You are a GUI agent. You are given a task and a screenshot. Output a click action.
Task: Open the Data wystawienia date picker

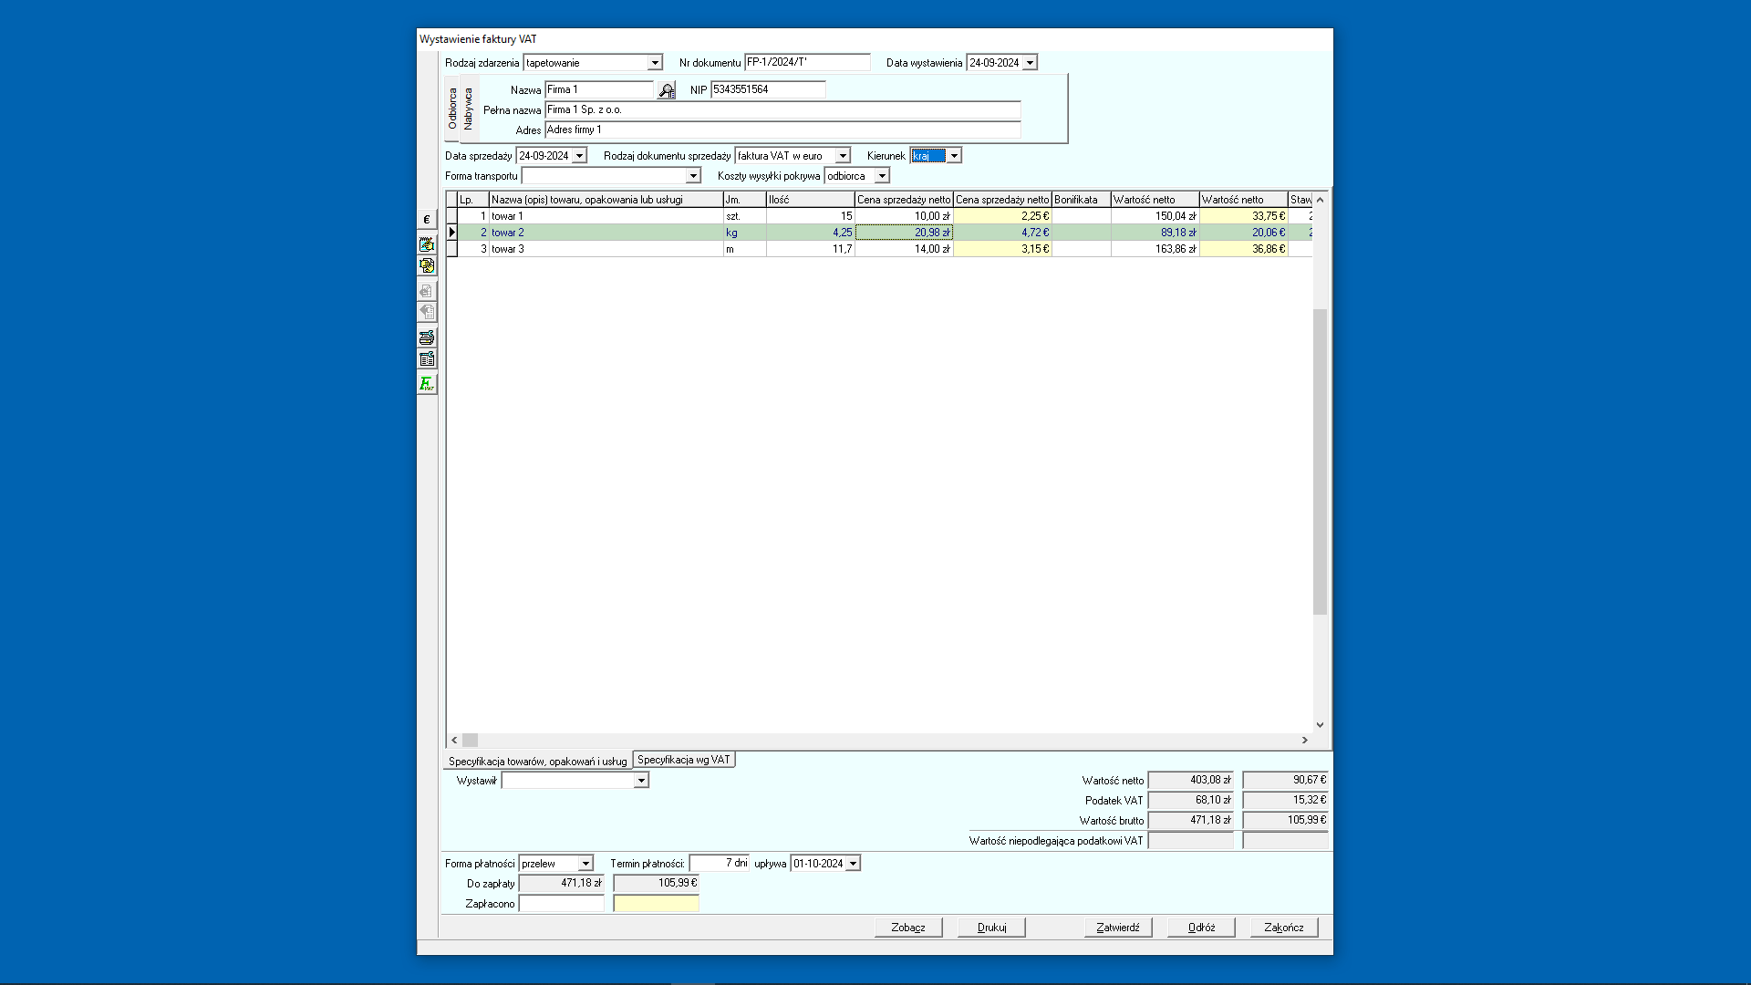pos(1030,63)
